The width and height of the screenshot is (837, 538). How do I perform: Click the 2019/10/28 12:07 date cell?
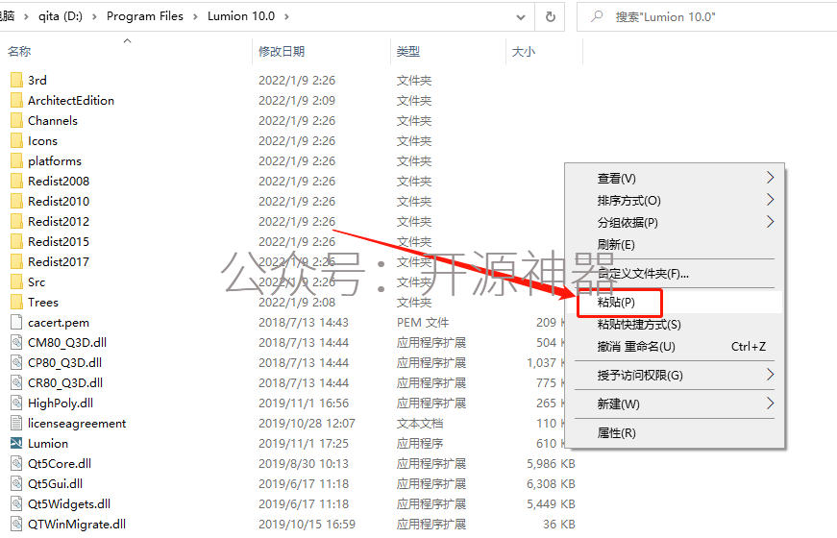[307, 424]
